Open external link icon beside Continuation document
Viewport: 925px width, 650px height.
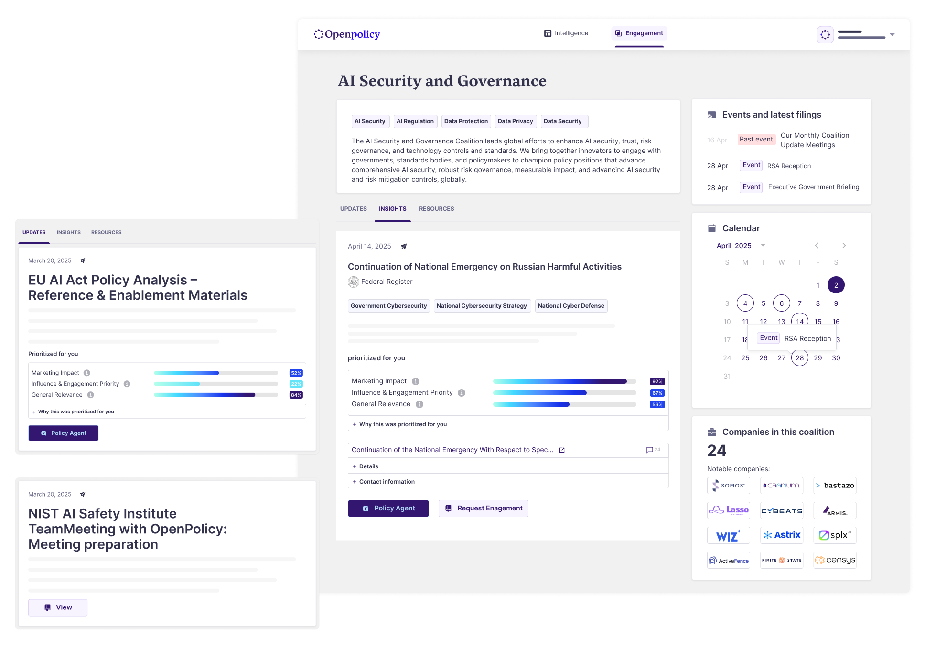click(562, 450)
